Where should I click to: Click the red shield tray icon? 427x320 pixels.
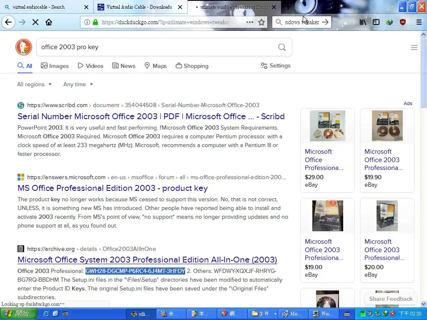point(393,314)
